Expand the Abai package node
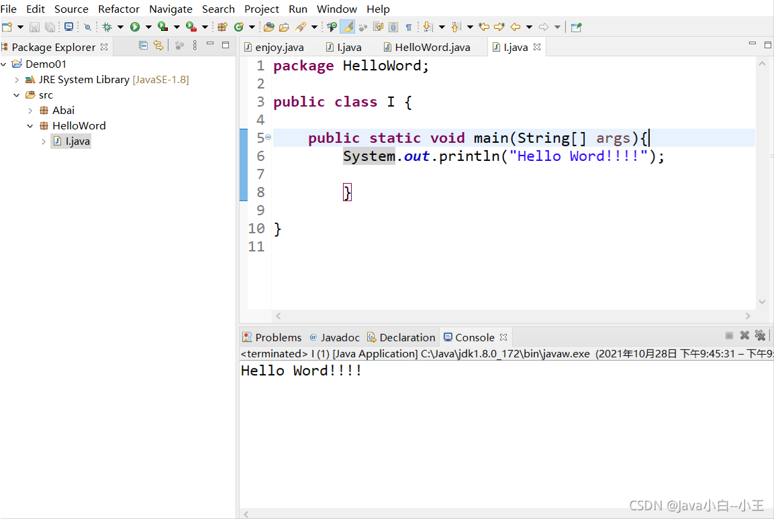Viewport: 774px width, 519px height. pyautogui.click(x=30, y=111)
